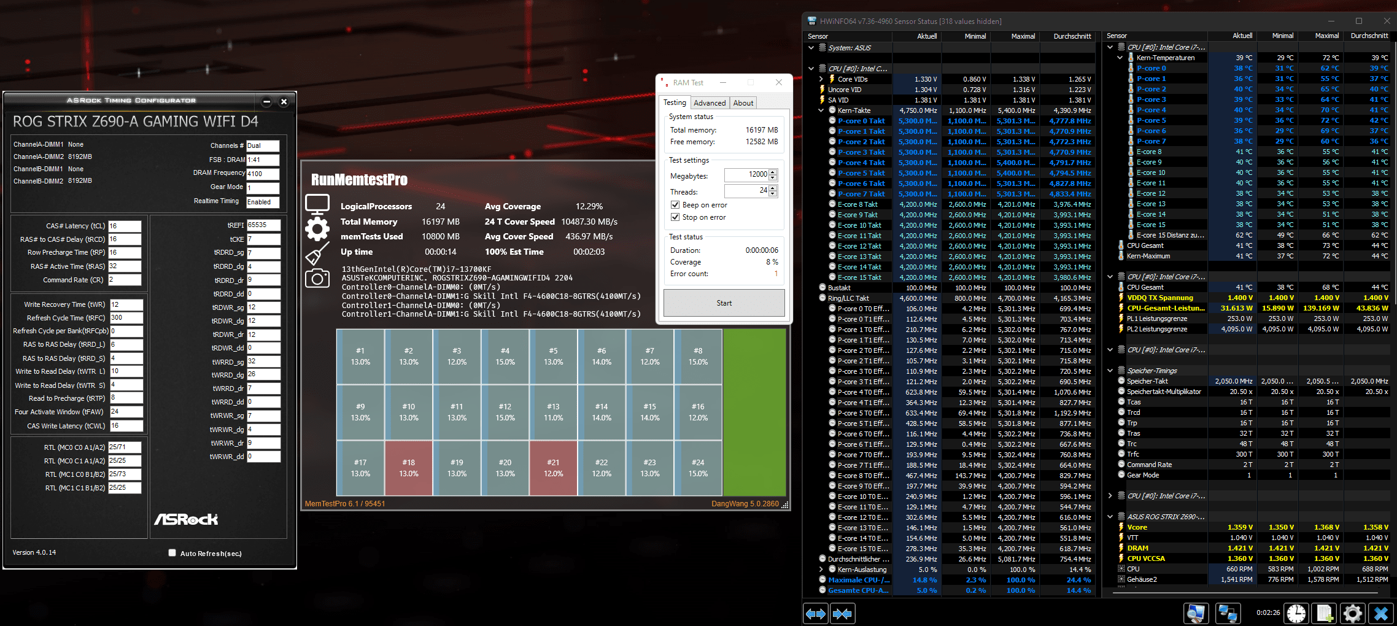The image size is (1397, 626).
Task: Take a screenshot with RunMemtestPro camera icon
Action: (x=317, y=278)
